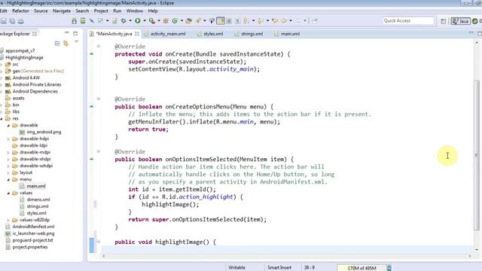Click the override marker beside onCreate method
The width and height of the screenshot is (482, 271).
point(92,54)
